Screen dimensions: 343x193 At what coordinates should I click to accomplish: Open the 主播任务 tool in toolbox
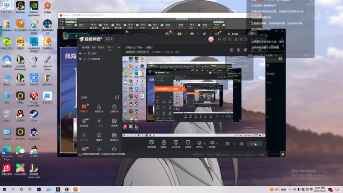(x=114, y=109)
